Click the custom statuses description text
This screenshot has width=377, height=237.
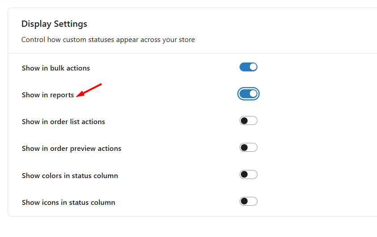(x=108, y=40)
